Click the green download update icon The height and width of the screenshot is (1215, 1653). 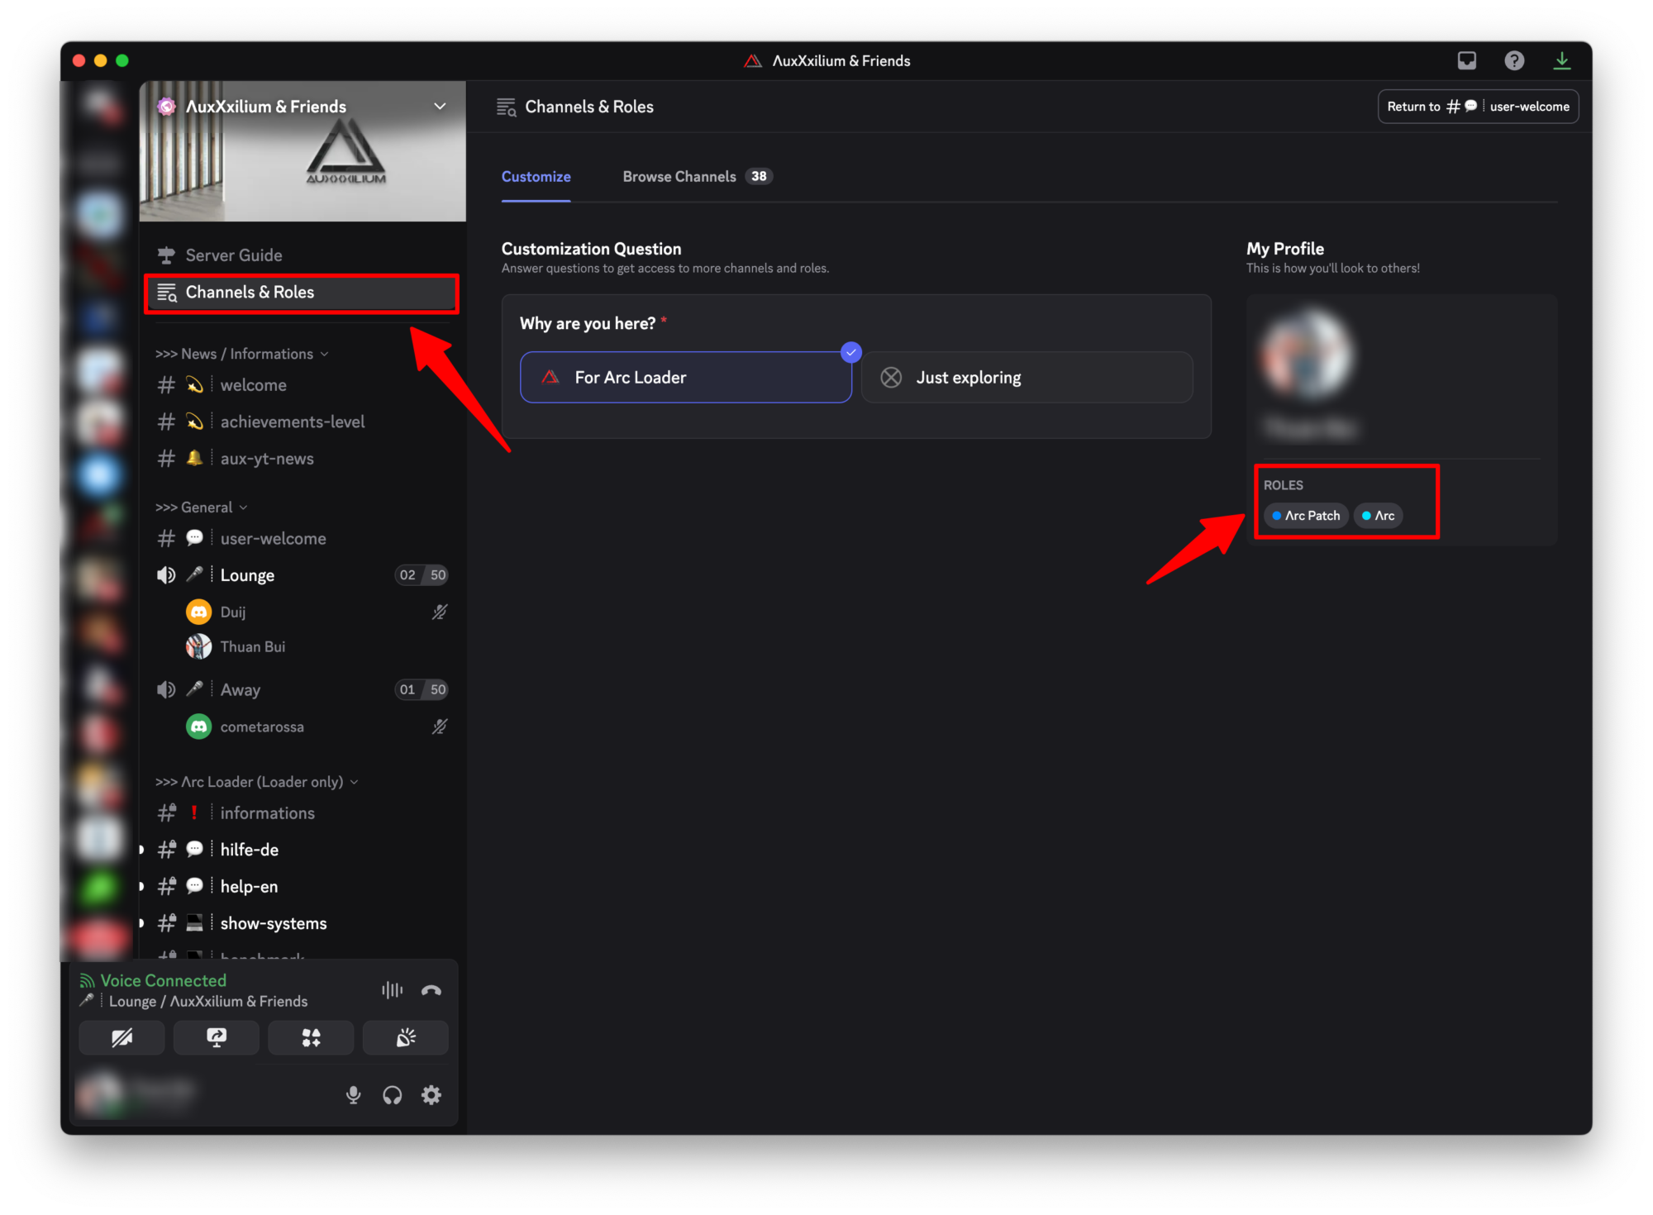[1561, 60]
